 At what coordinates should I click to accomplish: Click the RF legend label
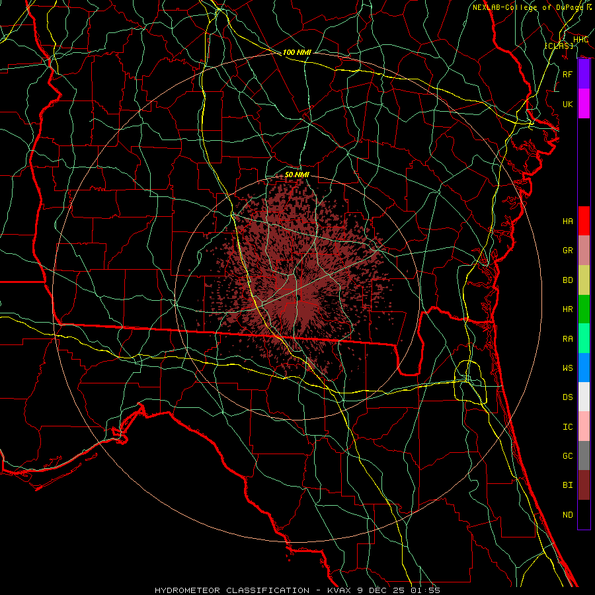pos(568,74)
